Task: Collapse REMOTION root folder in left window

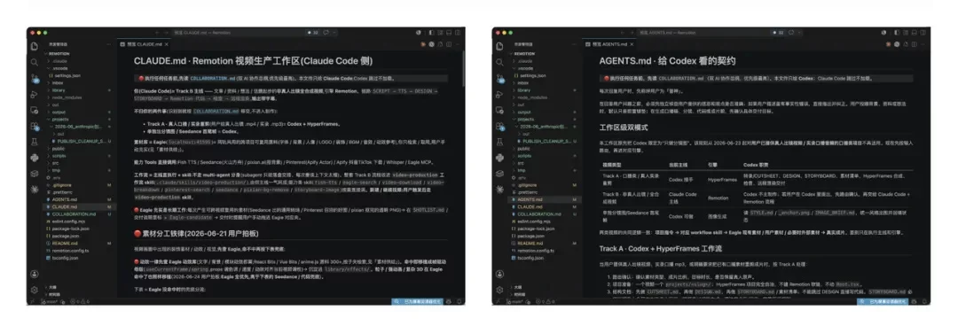Action: coord(59,54)
